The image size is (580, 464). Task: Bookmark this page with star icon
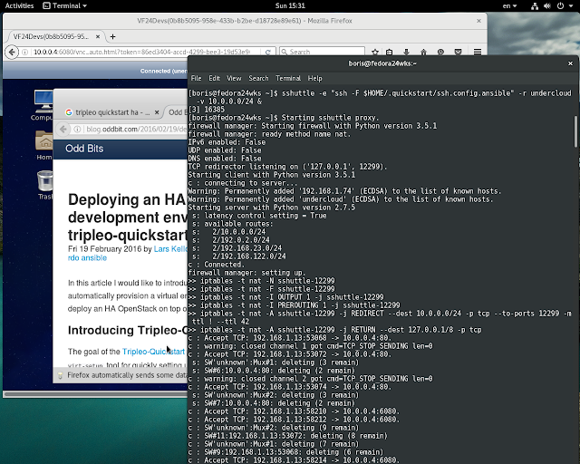coord(375,53)
